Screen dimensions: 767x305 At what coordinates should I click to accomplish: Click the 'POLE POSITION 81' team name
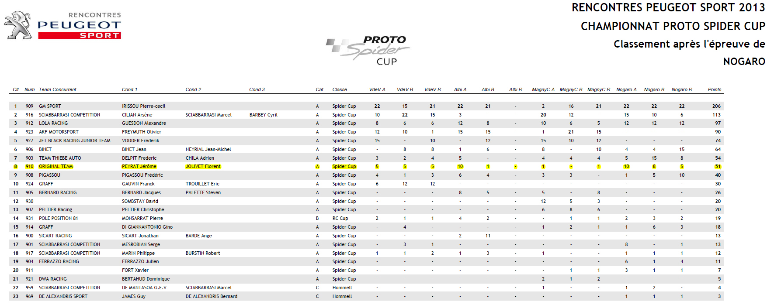(58, 218)
